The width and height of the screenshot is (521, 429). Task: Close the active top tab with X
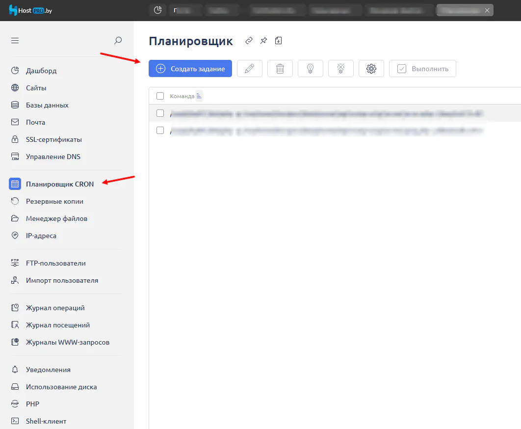[487, 10]
